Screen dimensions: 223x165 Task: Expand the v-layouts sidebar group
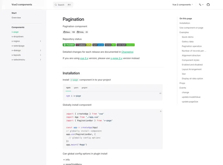tap(41, 55)
